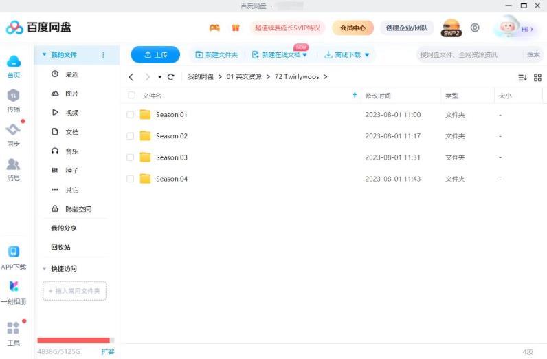The image size is (547, 359).
Task: Refresh the current folder listing
Action: coord(170,77)
